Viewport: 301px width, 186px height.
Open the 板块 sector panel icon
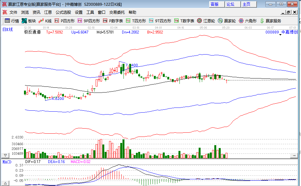(x=28, y=21)
